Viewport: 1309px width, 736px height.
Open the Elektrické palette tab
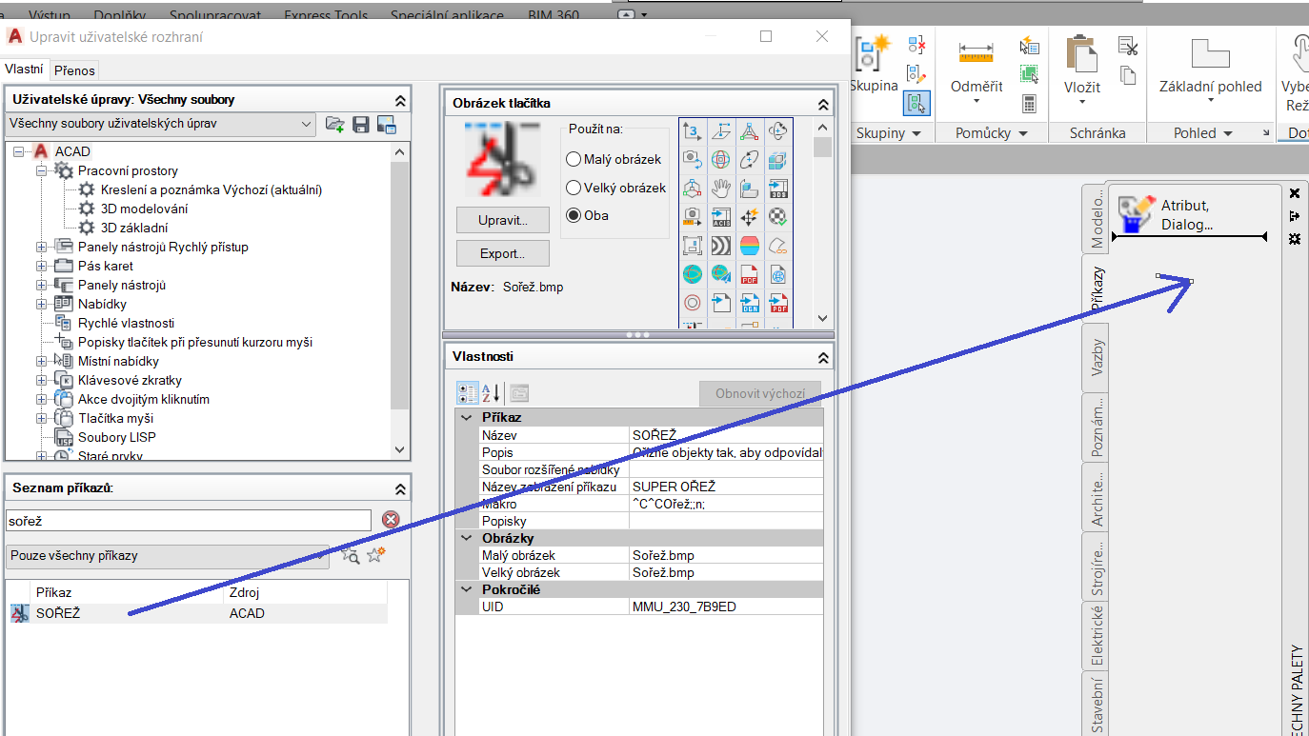[1097, 636]
